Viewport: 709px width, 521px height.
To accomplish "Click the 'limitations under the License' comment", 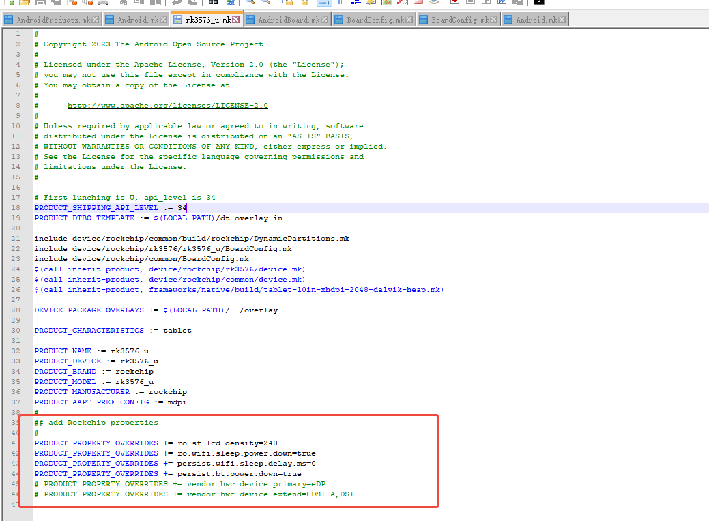I will click(111, 167).
